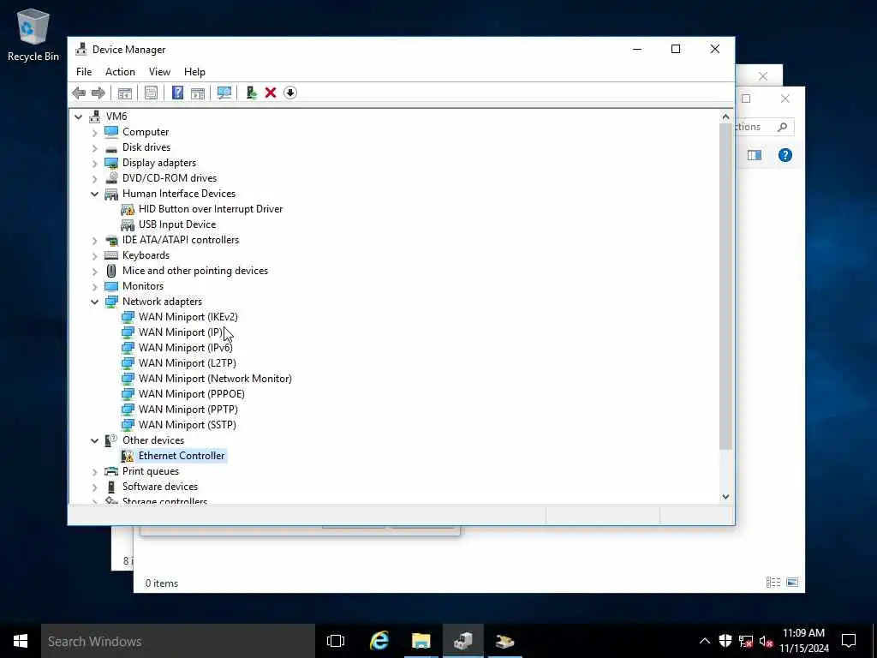The width and height of the screenshot is (877, 658).
Task: Select WAN Miniport (IP)
Action: point(180,332)
